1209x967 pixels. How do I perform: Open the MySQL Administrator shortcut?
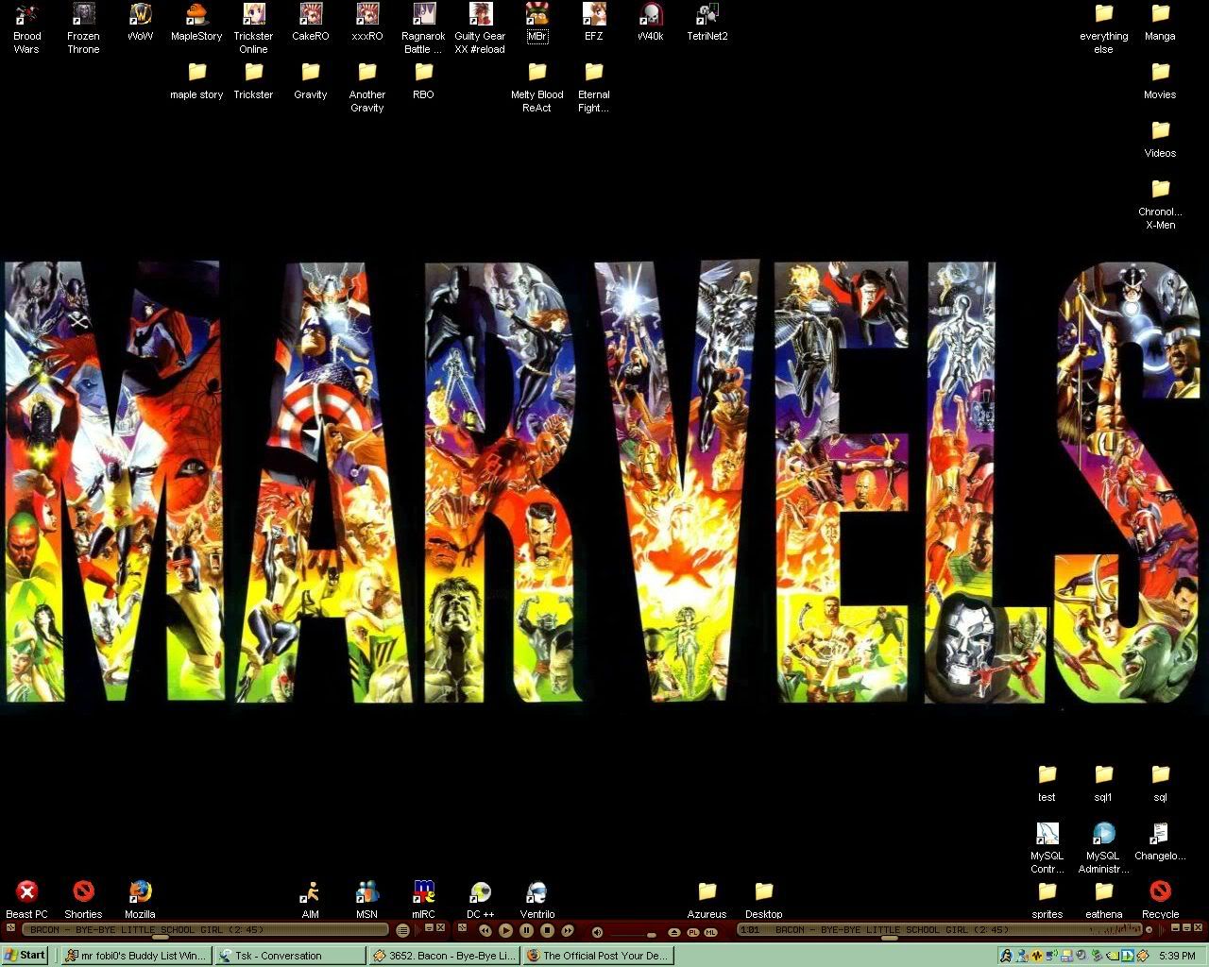click(1103, 848)
